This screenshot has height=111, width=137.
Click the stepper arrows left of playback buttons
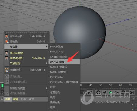83,93
